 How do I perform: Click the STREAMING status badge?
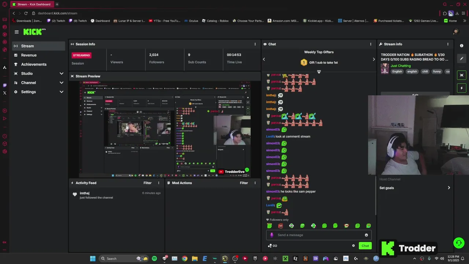pos(81,55)
